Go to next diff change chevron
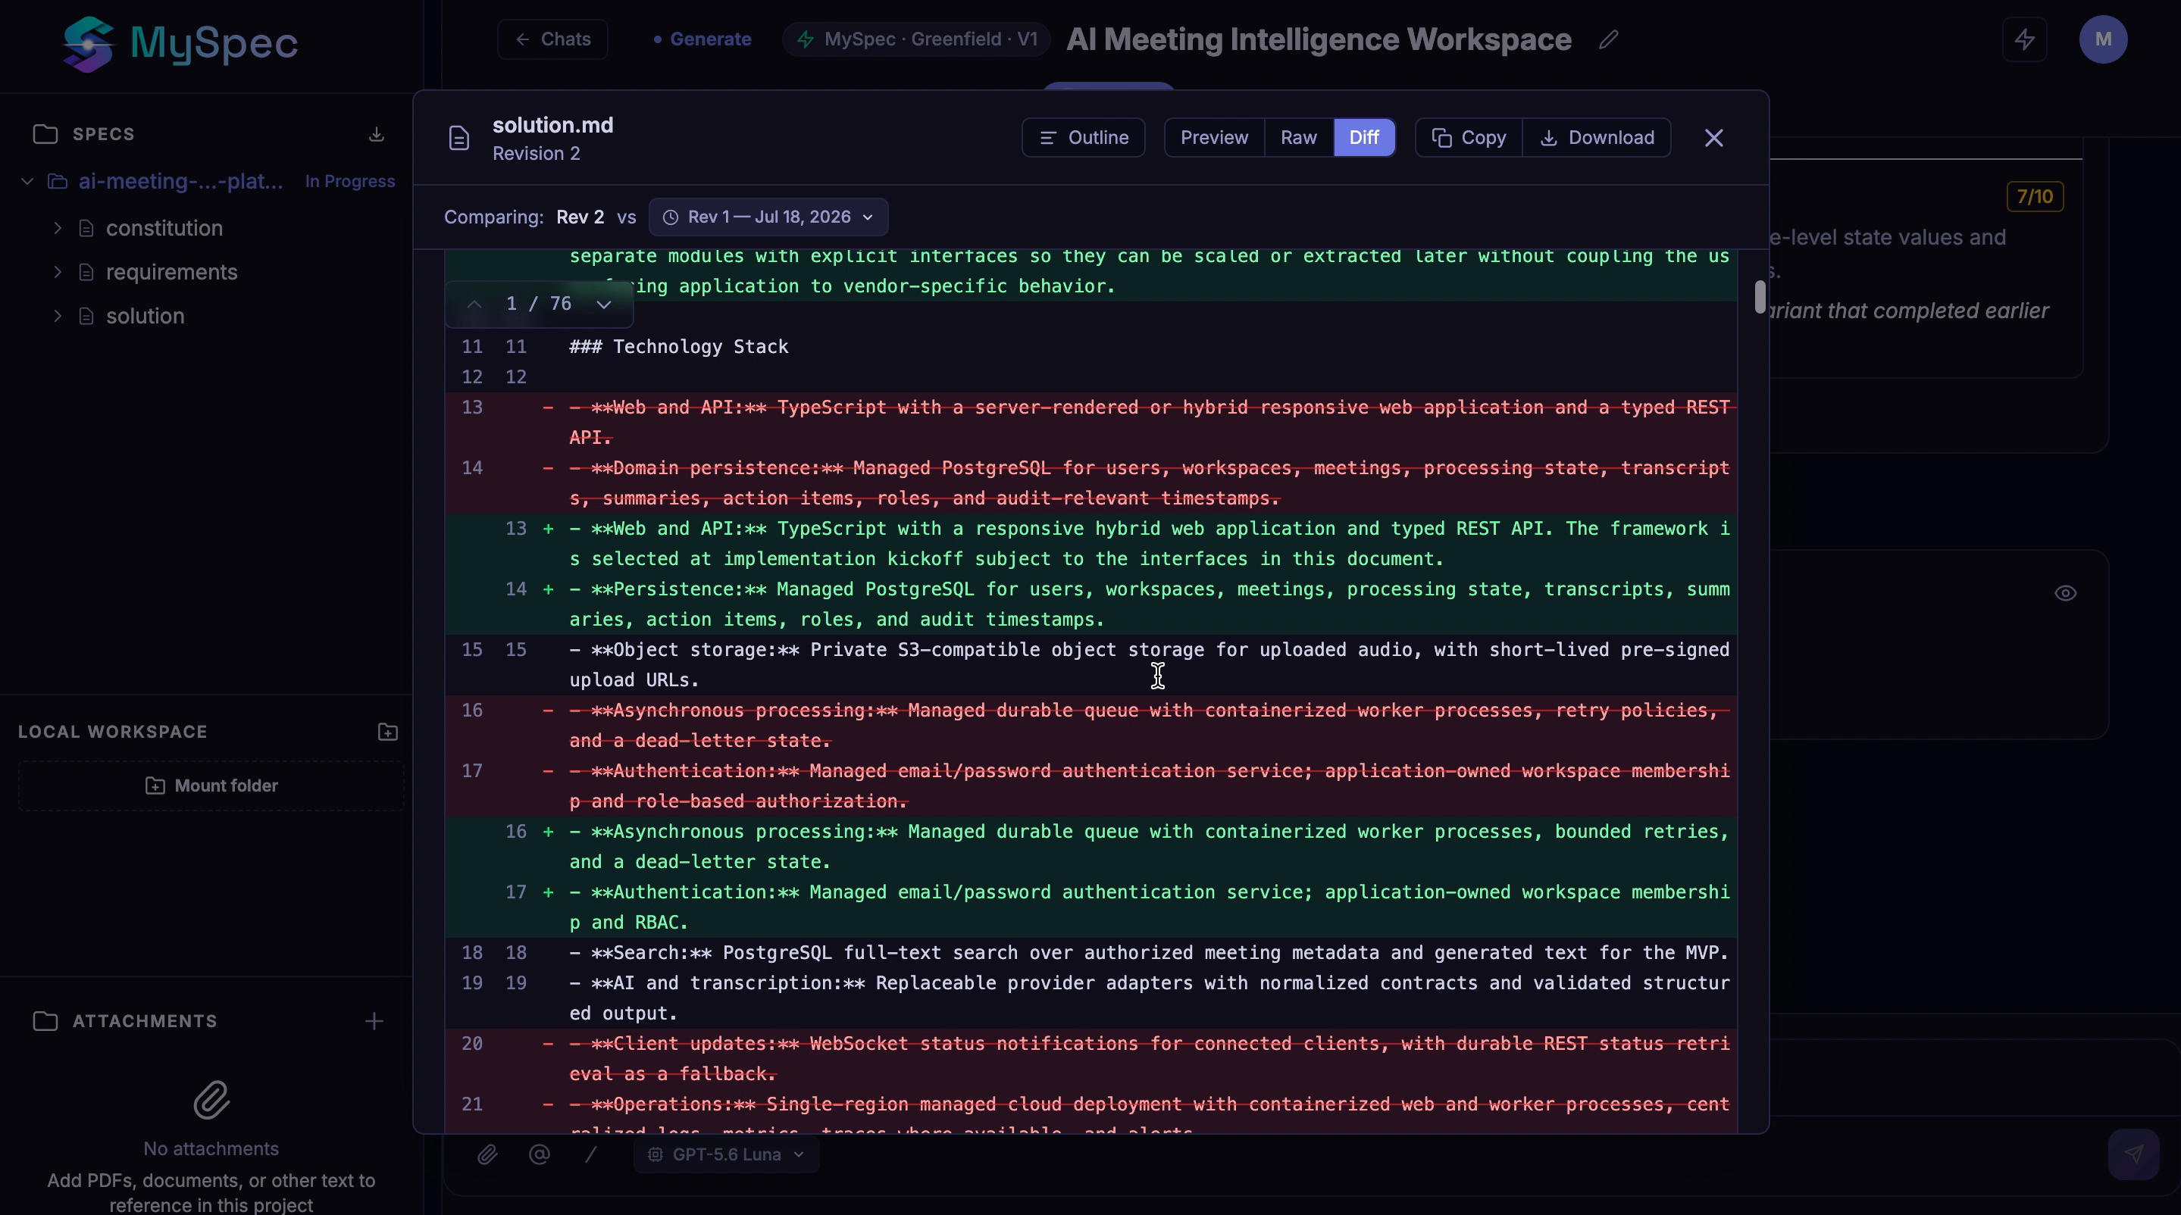The image size is (2181, 1215). click(x=604, y=305)
